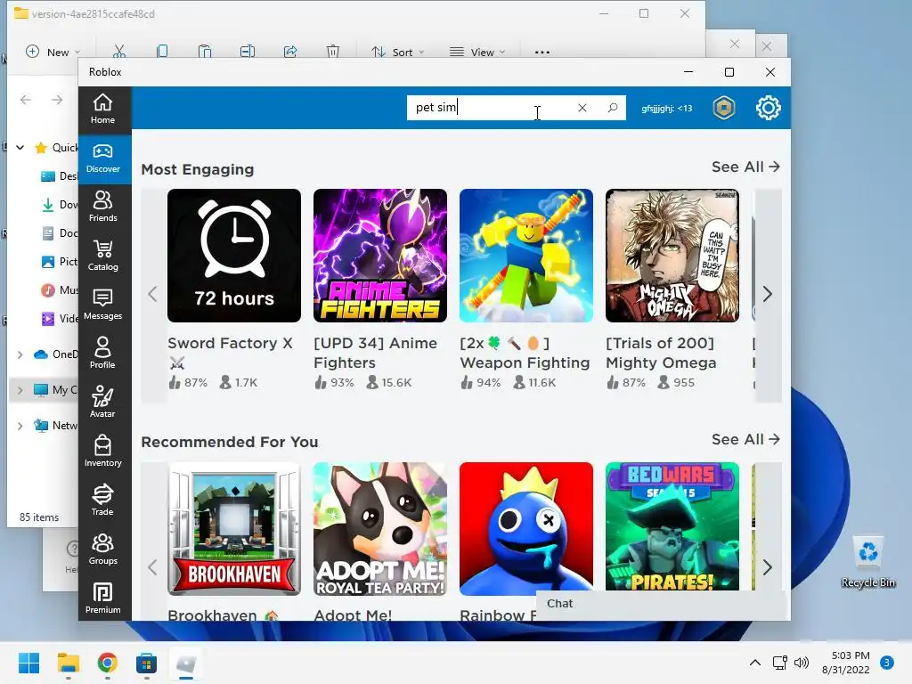Screen dimensions: 912x684
Task: Open Profile in Roblox sidebar
Action: (x=103, y=354)
